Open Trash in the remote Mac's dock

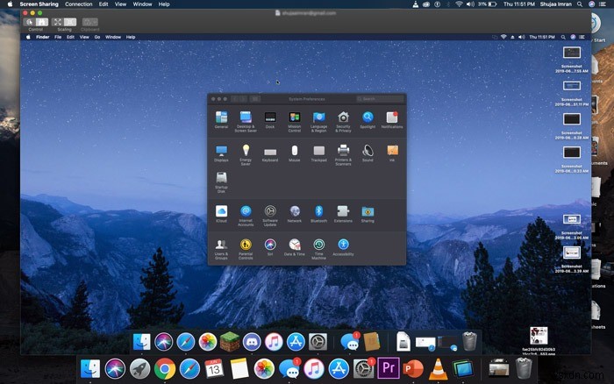click(x=469, y=341)
